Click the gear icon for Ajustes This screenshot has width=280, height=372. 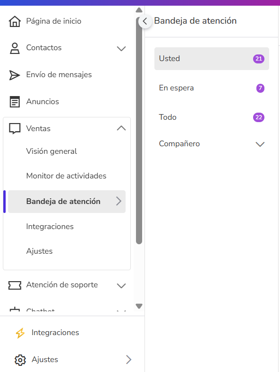click(x=20, y=360)
